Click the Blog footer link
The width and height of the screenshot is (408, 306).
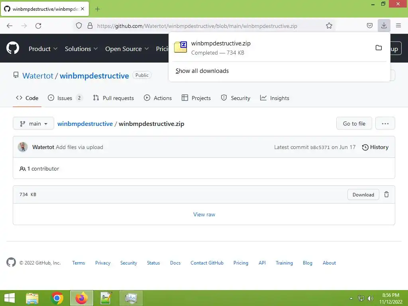307,263
